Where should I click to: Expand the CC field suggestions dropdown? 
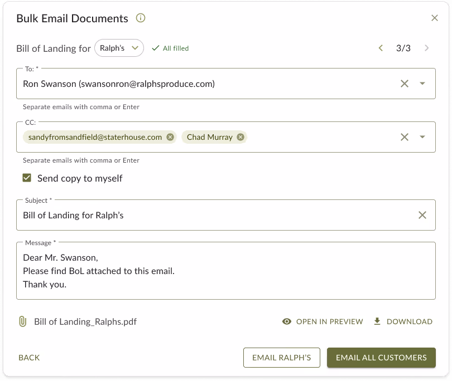[422, 136]
